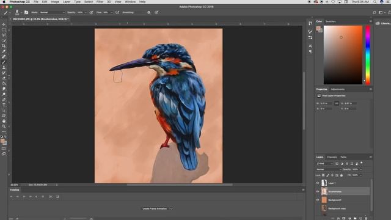
Task: Select the Dodge tool
Action: (4, 94)
